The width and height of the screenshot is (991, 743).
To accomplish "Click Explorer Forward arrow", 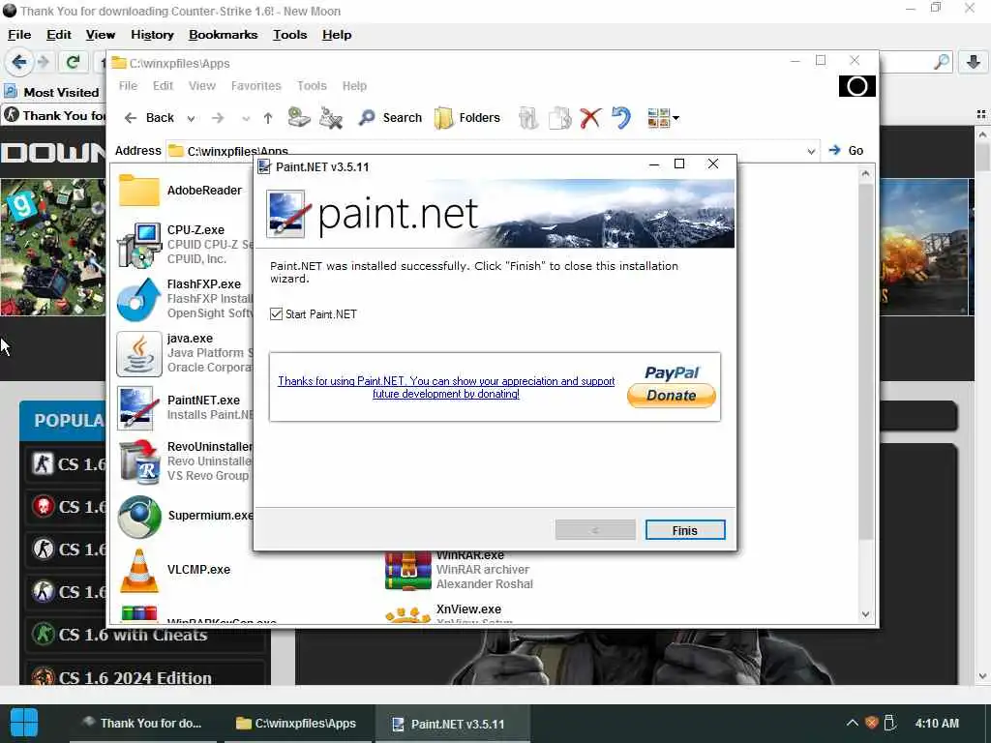I will click(218, 118).
